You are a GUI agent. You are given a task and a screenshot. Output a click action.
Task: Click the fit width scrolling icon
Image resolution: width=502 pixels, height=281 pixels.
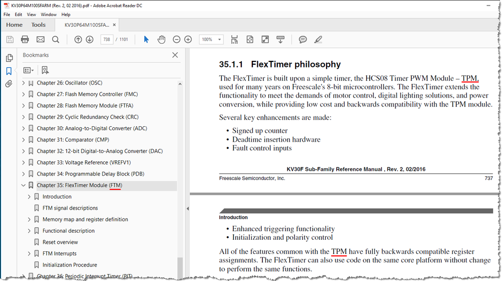pos(234,39)
